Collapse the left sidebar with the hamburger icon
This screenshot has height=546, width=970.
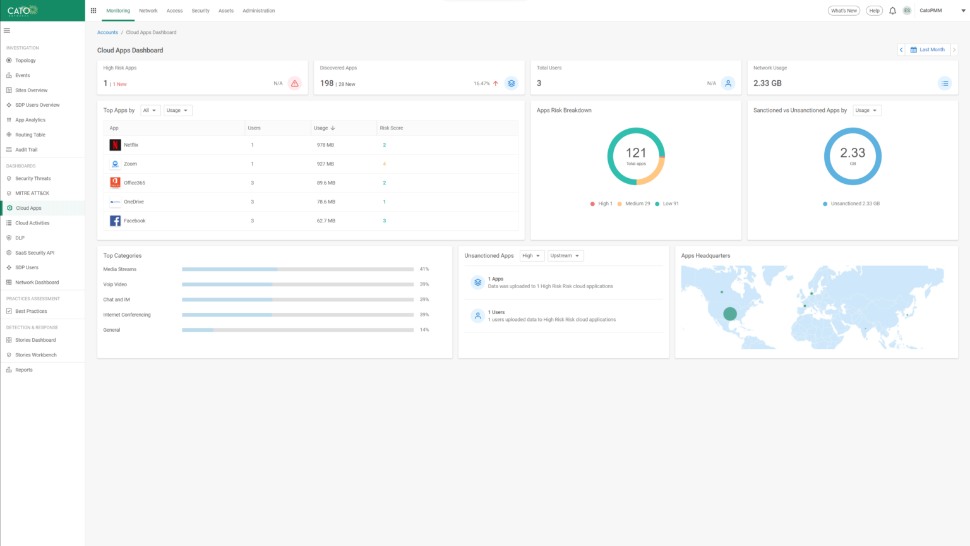pos(7,30)
